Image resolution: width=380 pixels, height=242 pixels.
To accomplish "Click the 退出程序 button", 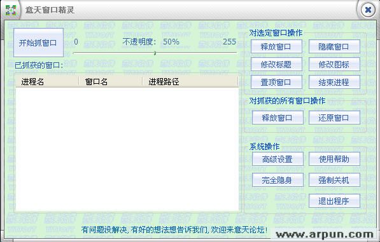I will coord(334,201).
